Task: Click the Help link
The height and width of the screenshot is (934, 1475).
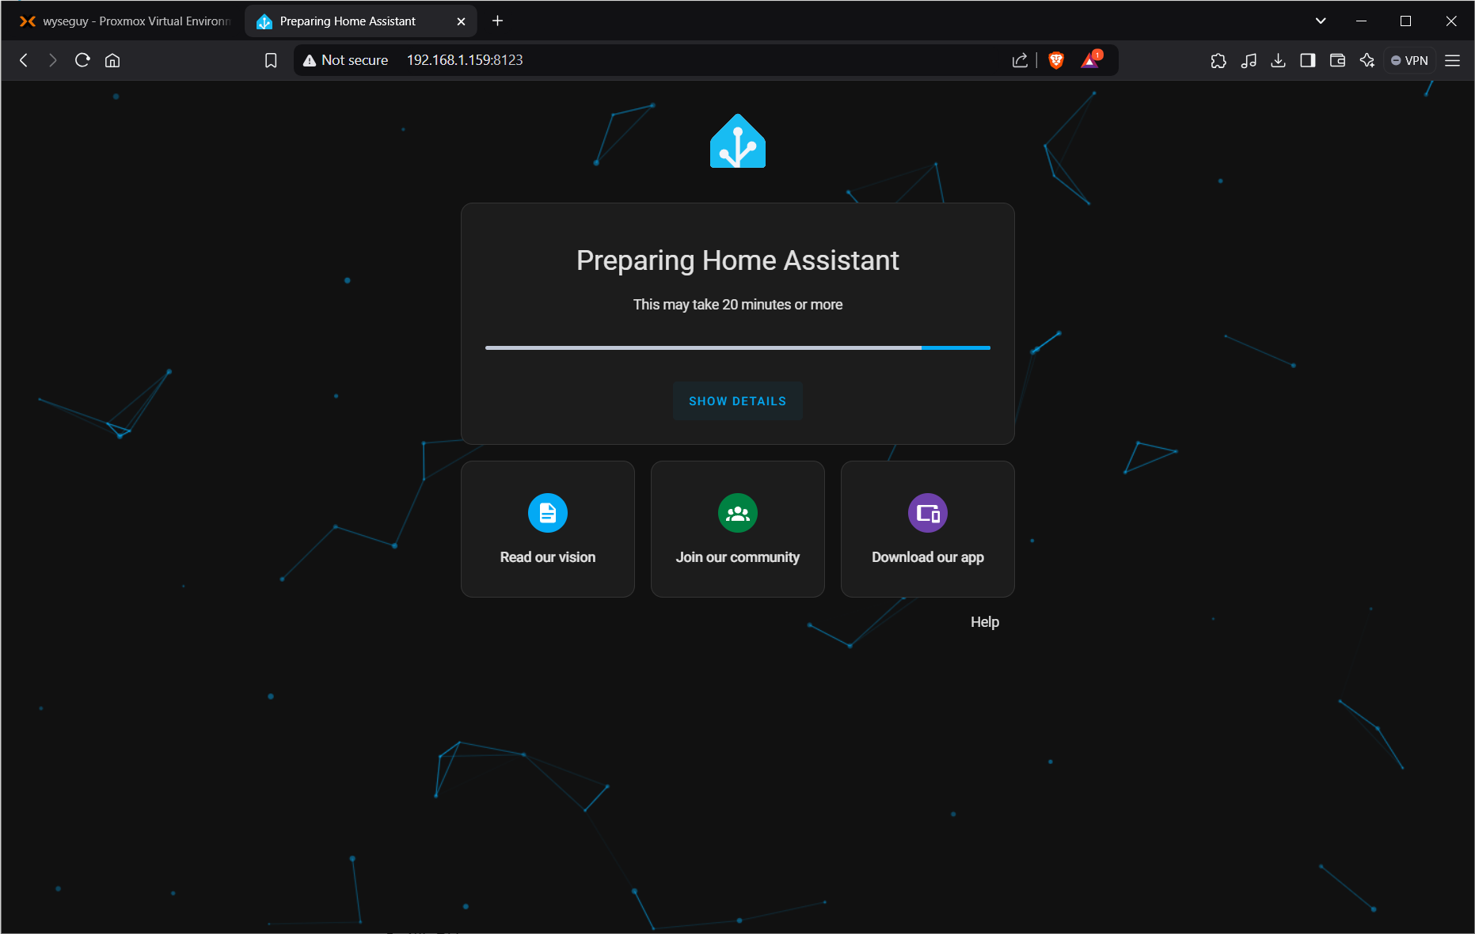Action: (x=985, y=622)
